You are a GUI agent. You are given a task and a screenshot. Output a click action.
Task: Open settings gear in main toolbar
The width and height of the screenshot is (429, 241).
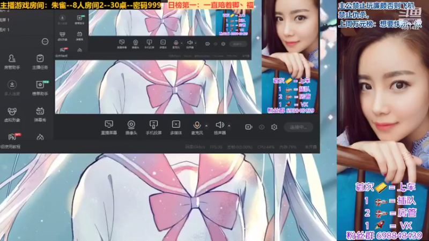tap(274, 127)
